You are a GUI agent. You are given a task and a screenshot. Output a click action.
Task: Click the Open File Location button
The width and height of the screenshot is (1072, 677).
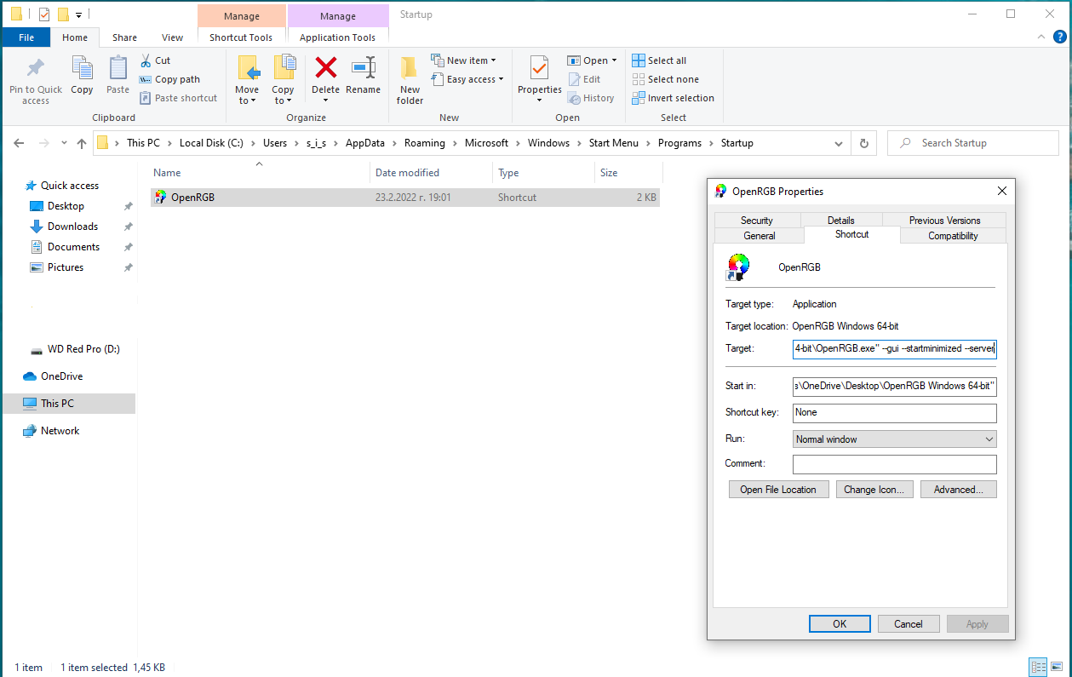tap(778, 490)
